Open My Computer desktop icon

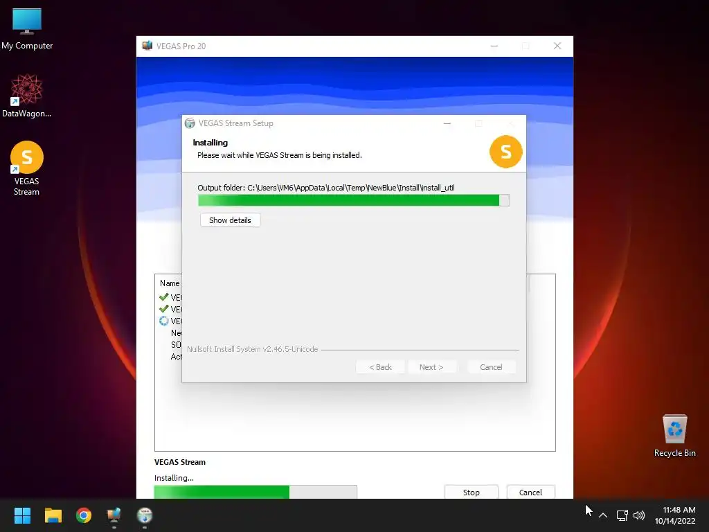(27, 28)
